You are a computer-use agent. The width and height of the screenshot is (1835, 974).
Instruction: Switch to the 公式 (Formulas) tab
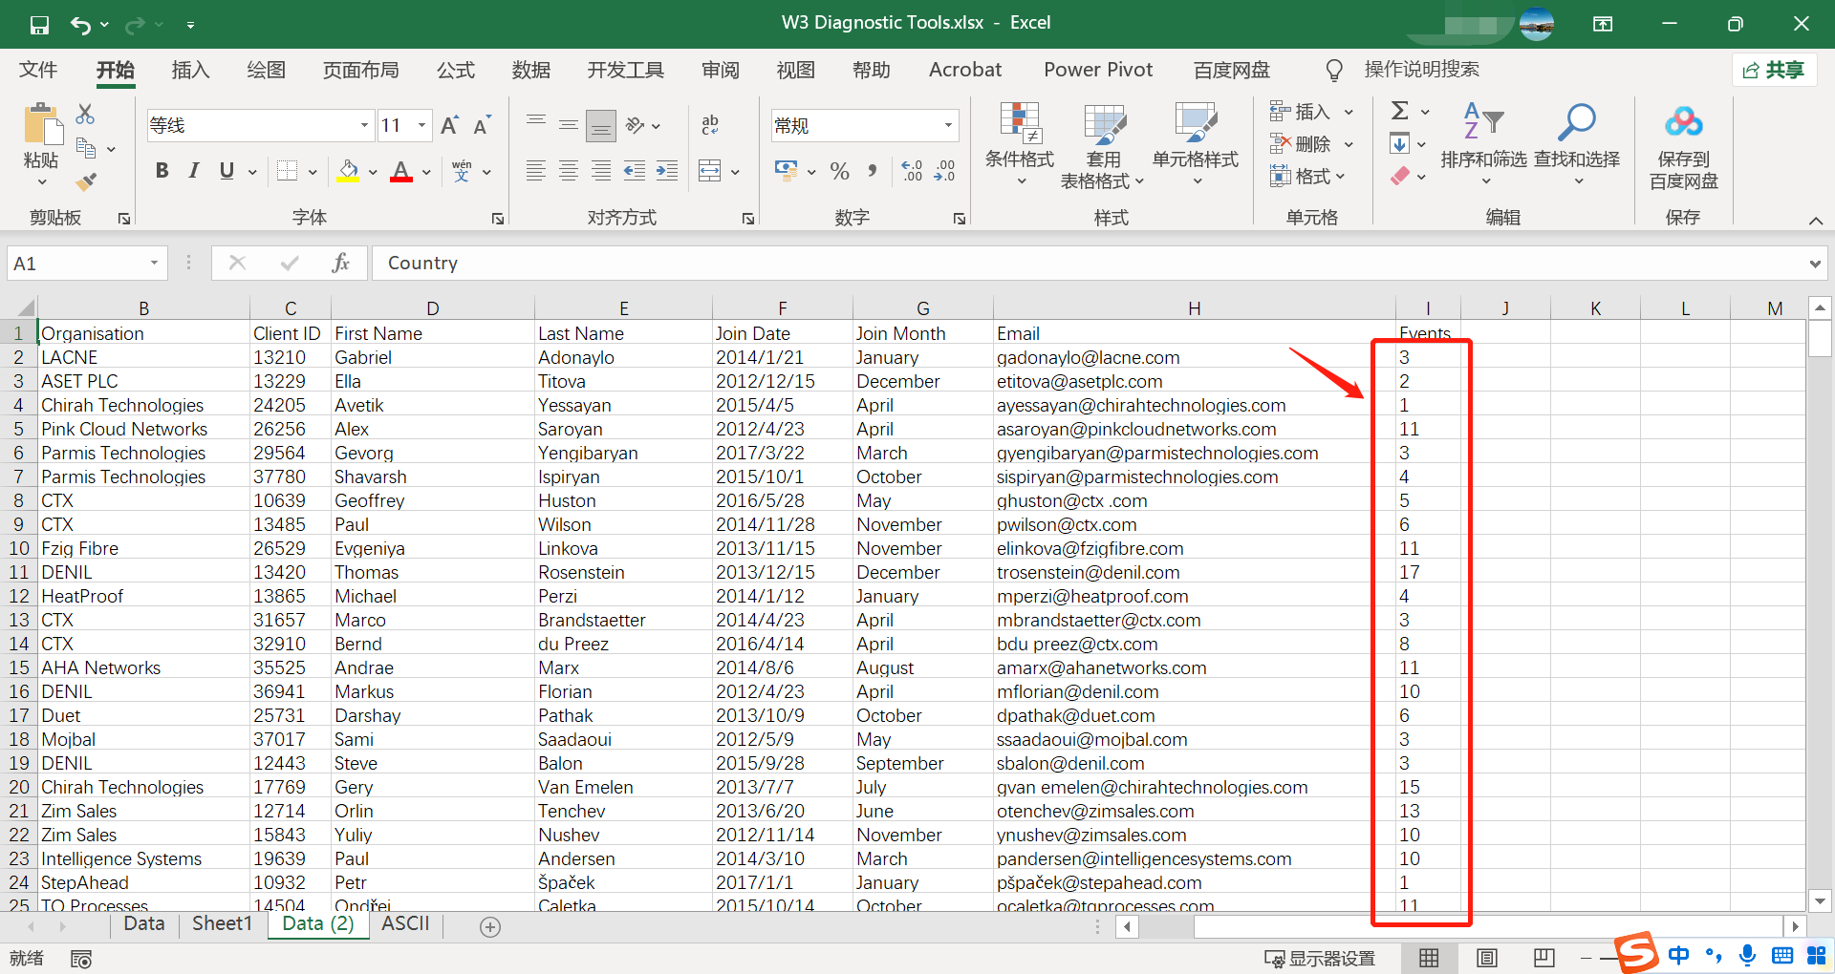[456, 70]
